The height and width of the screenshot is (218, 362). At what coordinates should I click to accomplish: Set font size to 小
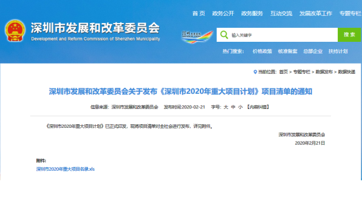pyautogui.click(x=241, y=107)
